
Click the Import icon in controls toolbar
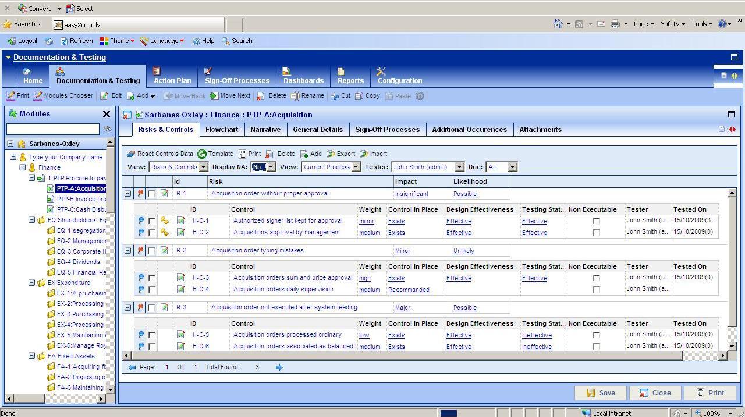coord(364,154)
